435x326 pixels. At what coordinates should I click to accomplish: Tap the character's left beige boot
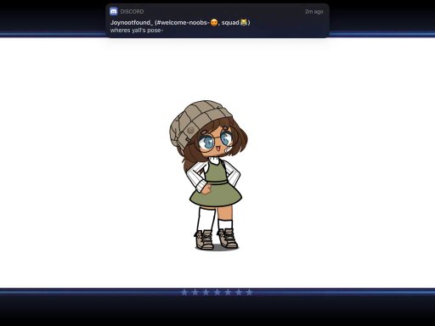point(204,239)
